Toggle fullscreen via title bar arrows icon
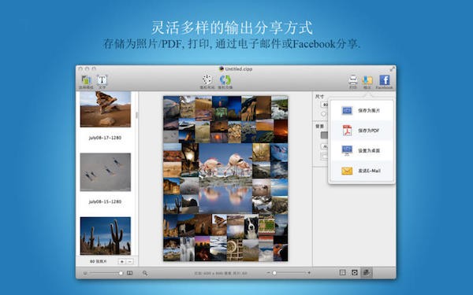 [x=392, y=69]
